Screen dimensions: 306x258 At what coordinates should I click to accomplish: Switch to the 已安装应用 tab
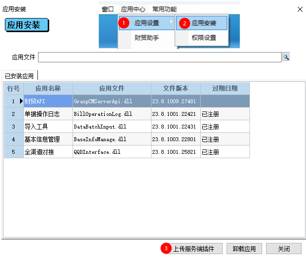19,76
